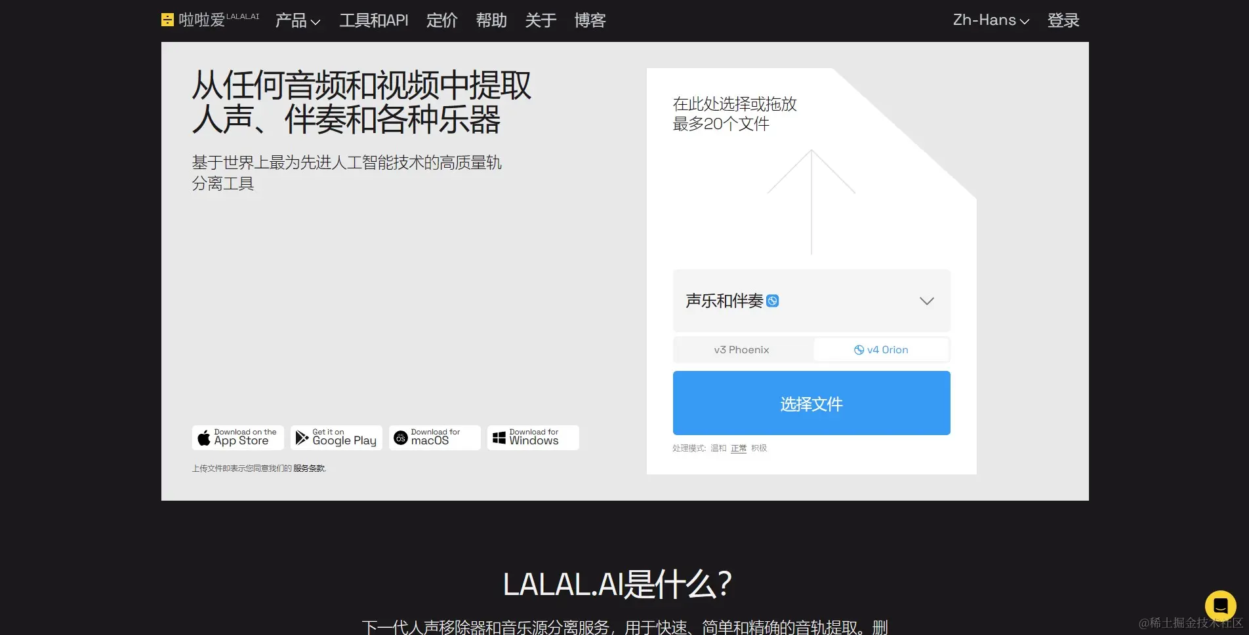The height and width of the screenshot is (635, 1249).
Task: Click the macOS download icon
Action: (401, 437)
